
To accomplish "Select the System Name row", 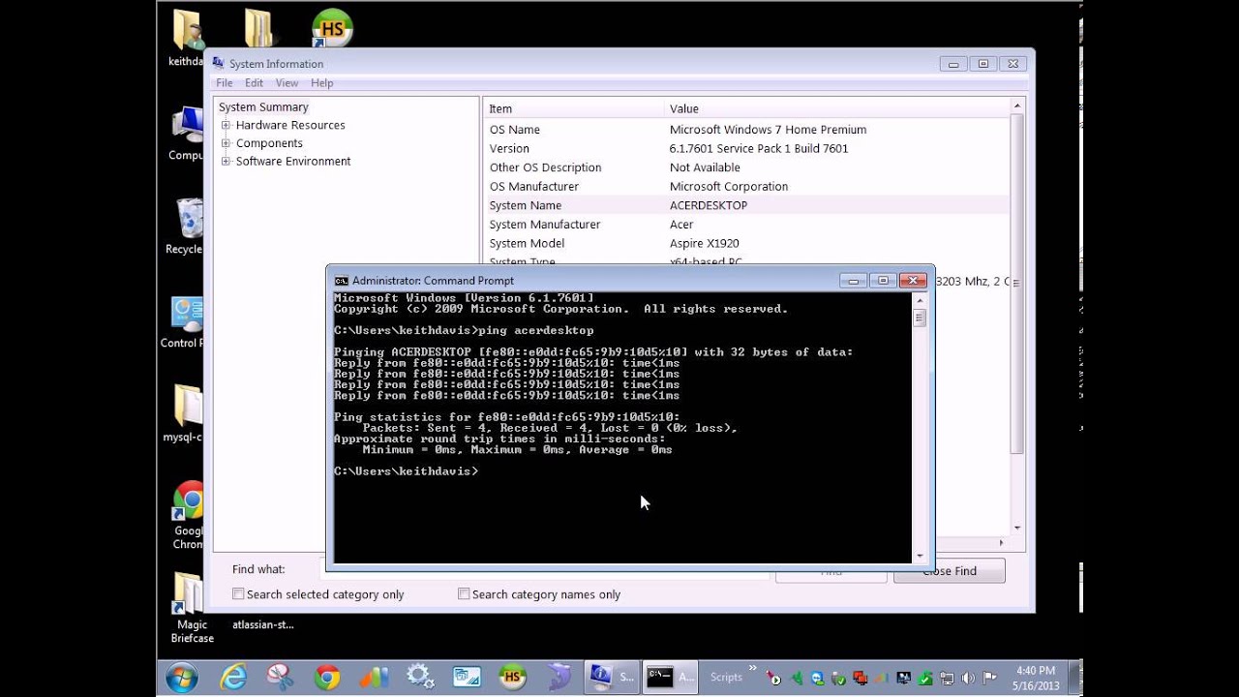I will (x=745, y=205).
